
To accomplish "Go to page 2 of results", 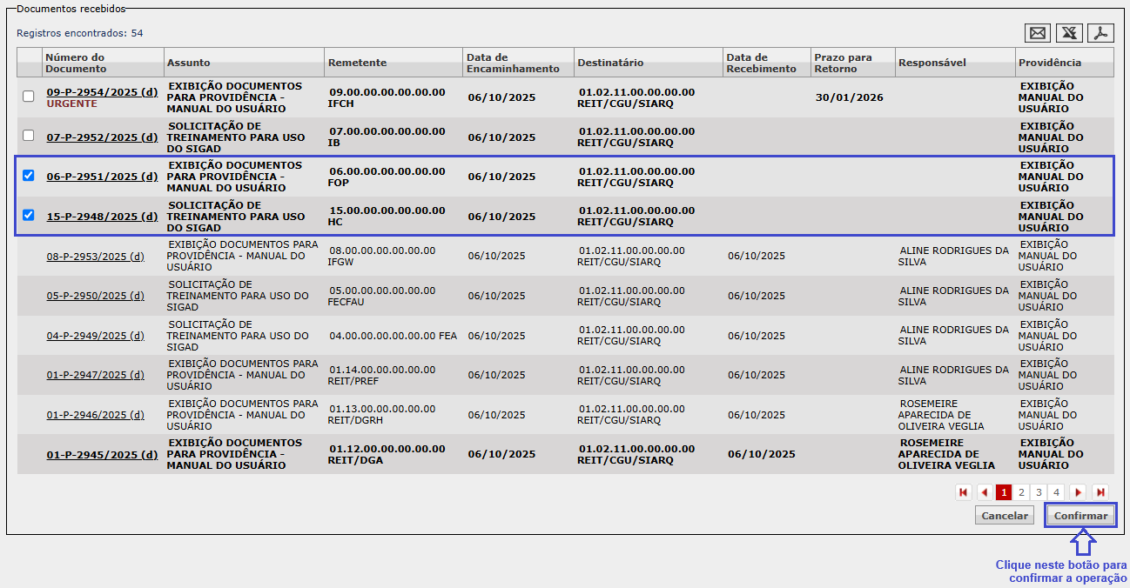I will (x=1021, y=492).
